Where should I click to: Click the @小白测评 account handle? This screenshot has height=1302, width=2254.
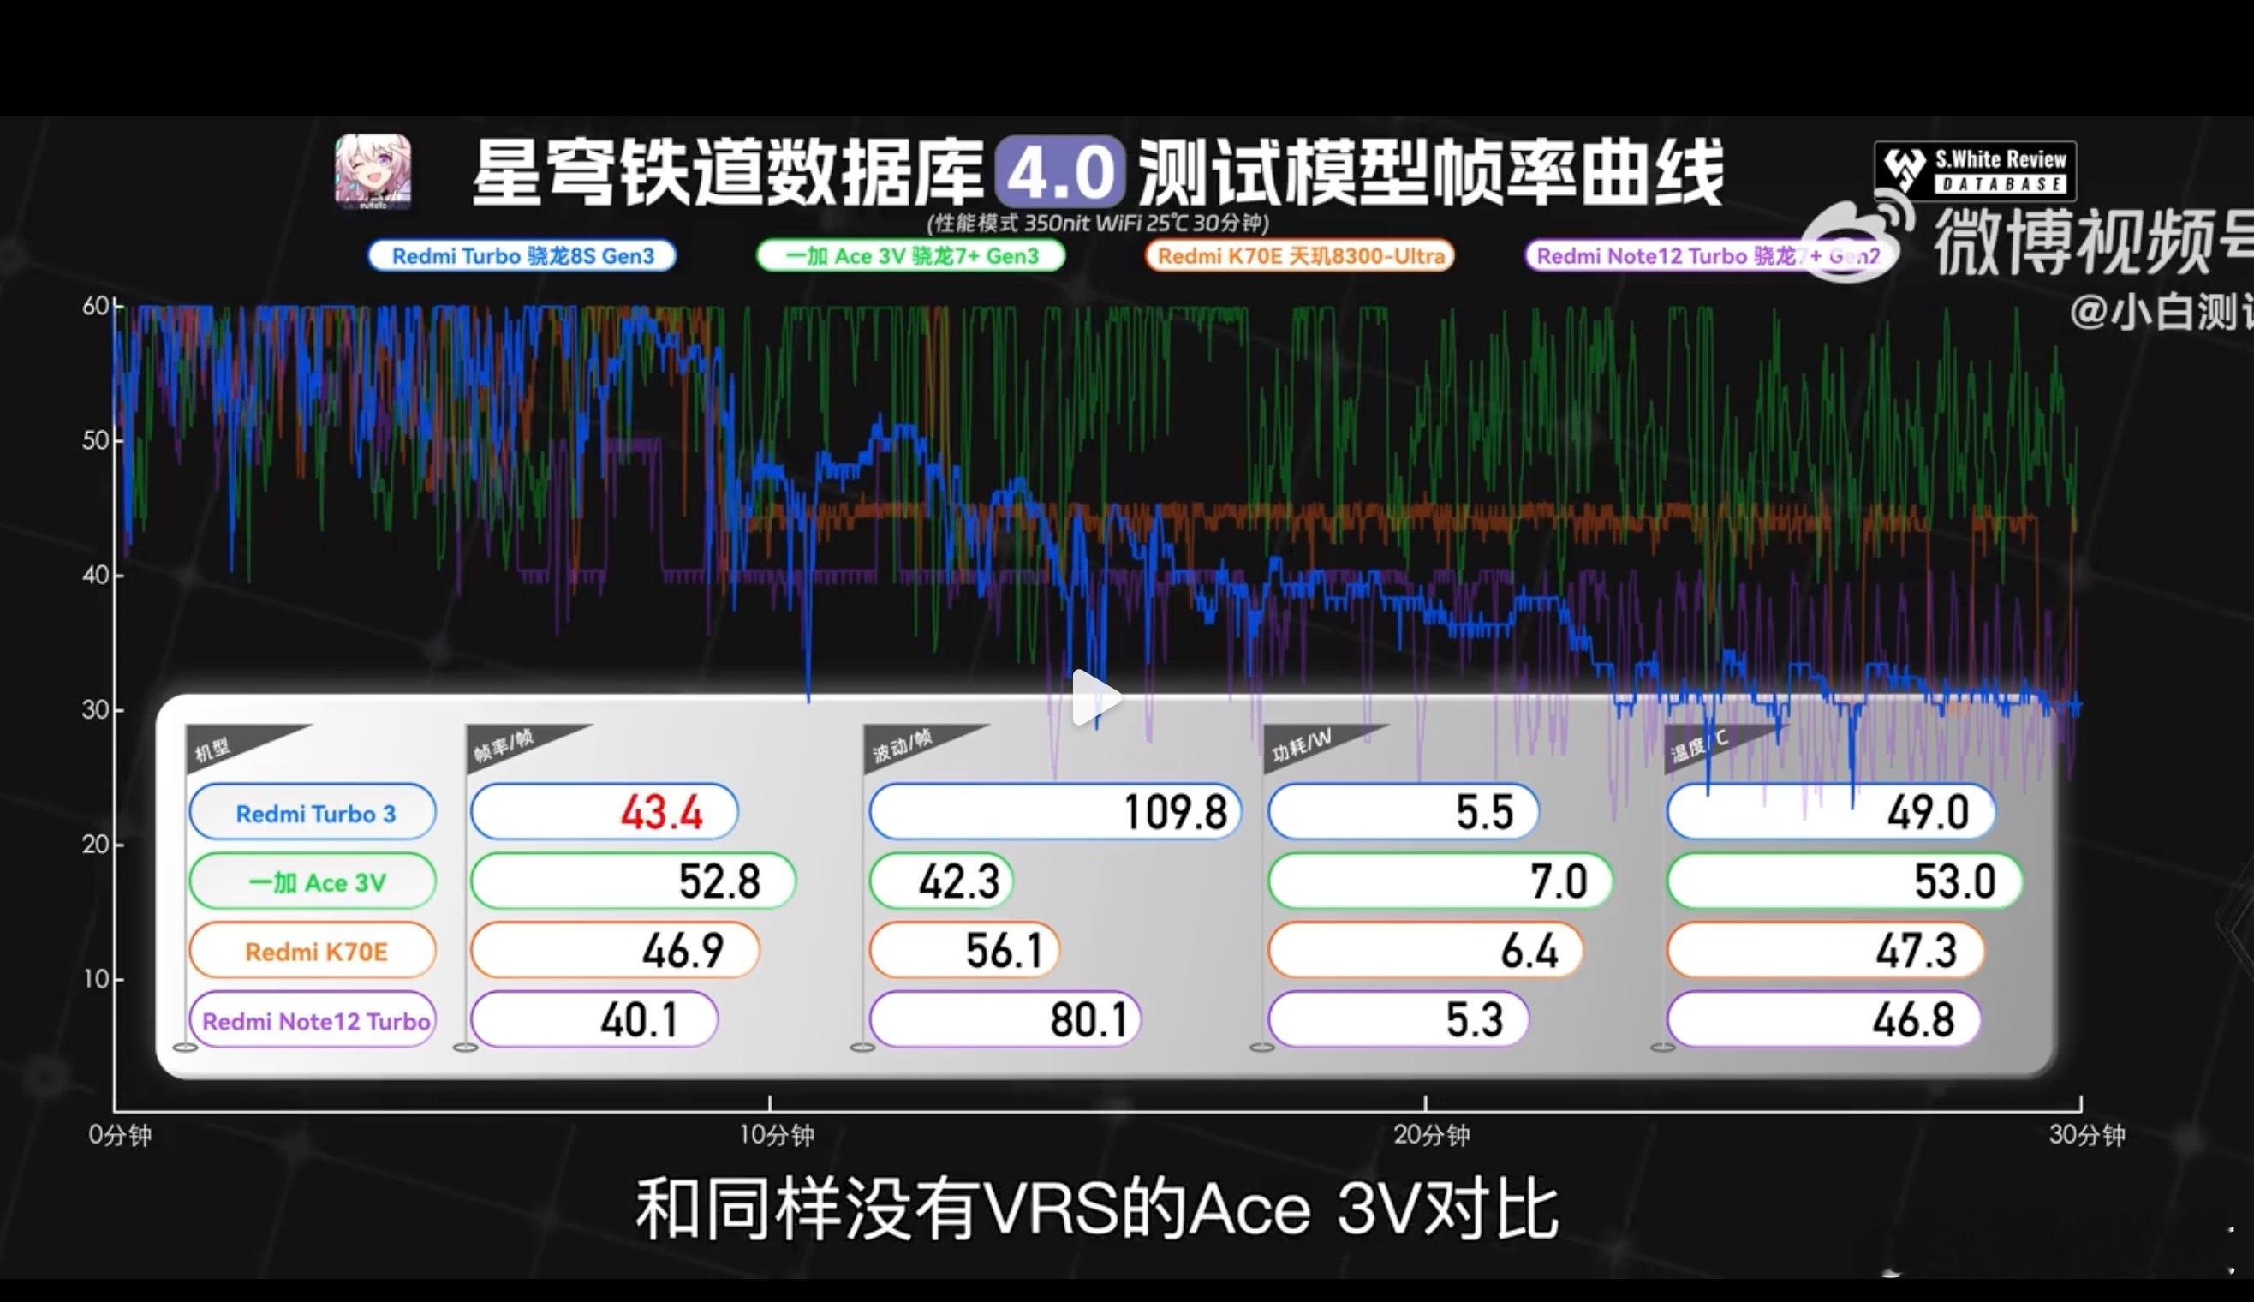(x=2161, y=313)
